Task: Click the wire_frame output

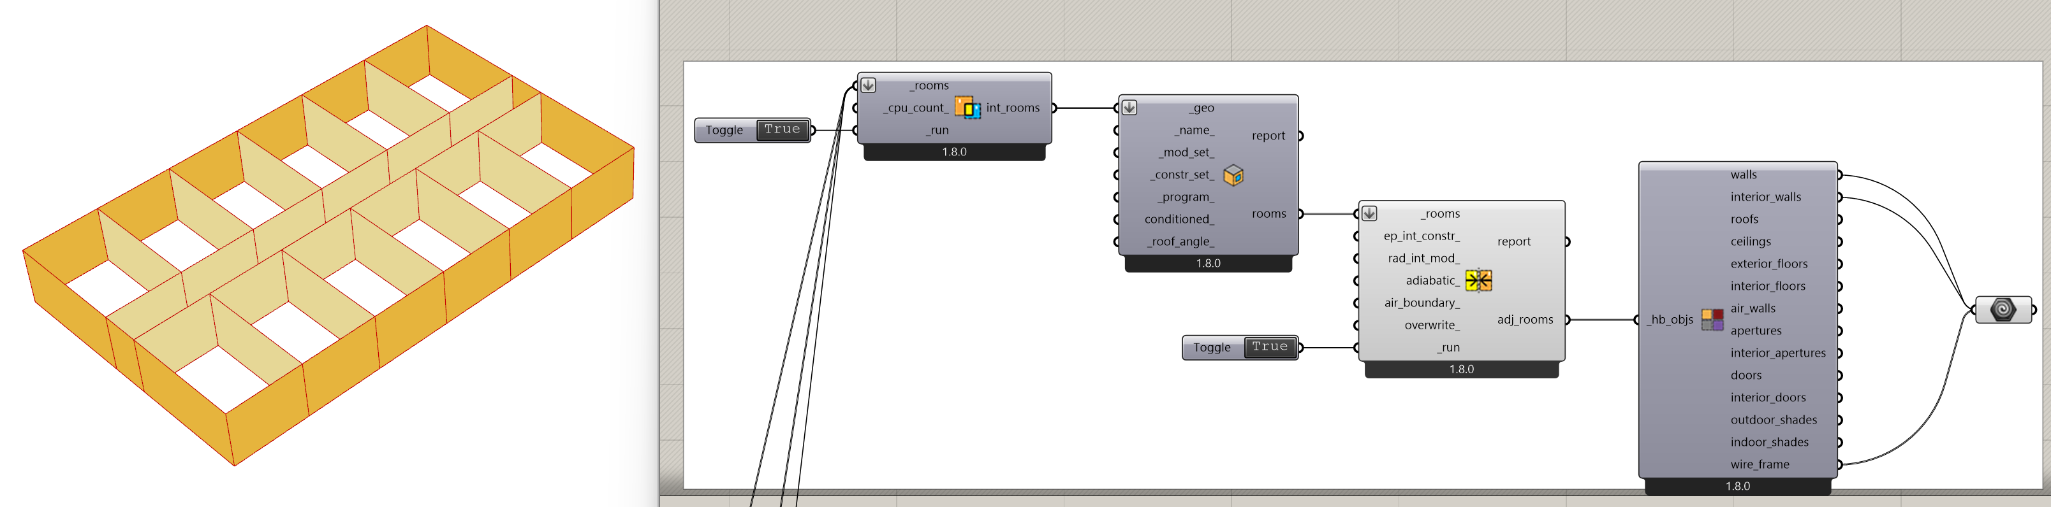Action: [x=1760, y=464]
